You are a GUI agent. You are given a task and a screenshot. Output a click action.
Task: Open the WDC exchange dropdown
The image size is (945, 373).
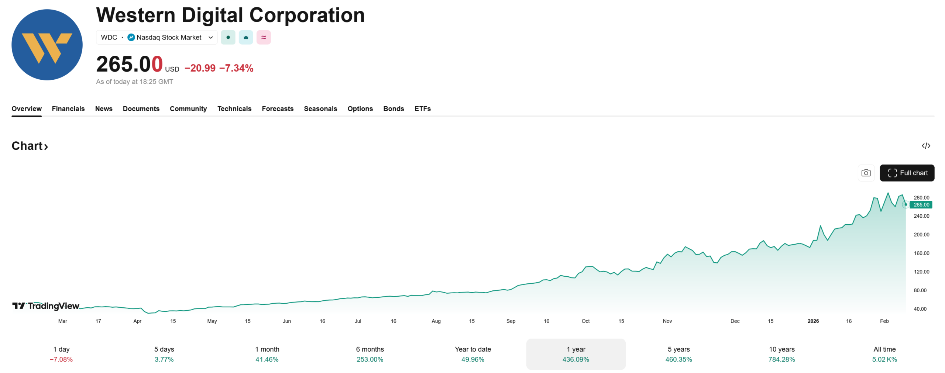point(157,37)
